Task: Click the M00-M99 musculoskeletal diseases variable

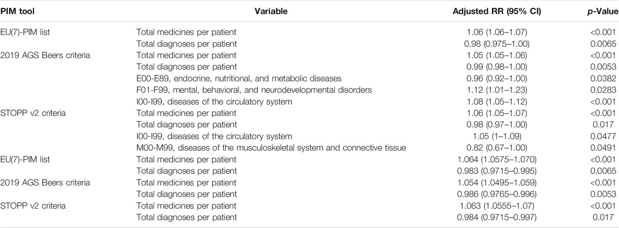Action: coord(271,148)
